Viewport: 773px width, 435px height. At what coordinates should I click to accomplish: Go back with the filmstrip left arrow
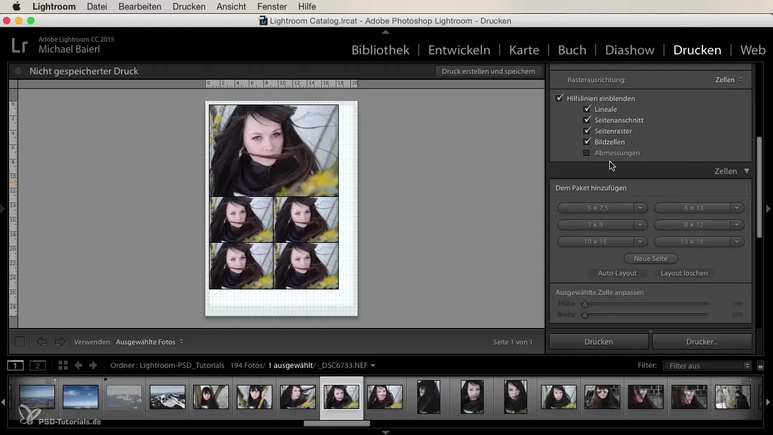79,366
